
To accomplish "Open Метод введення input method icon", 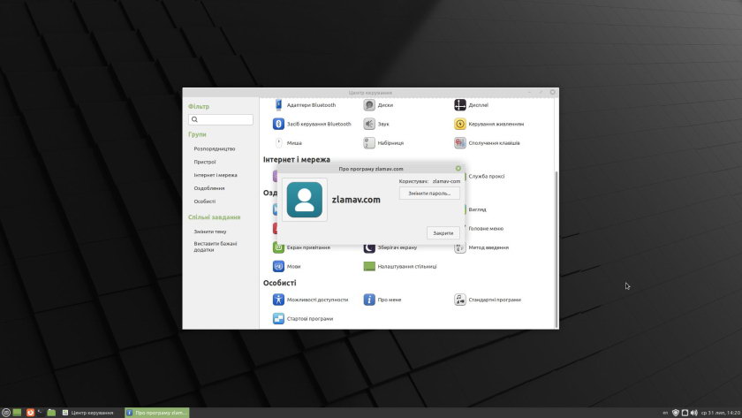I will (x=460, y=247).
